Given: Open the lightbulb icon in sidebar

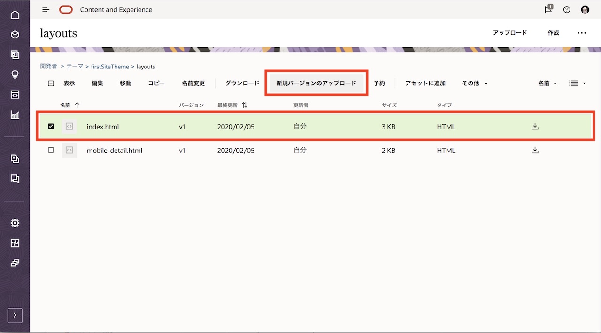Looking at the screenshot, I should (15, 75).
